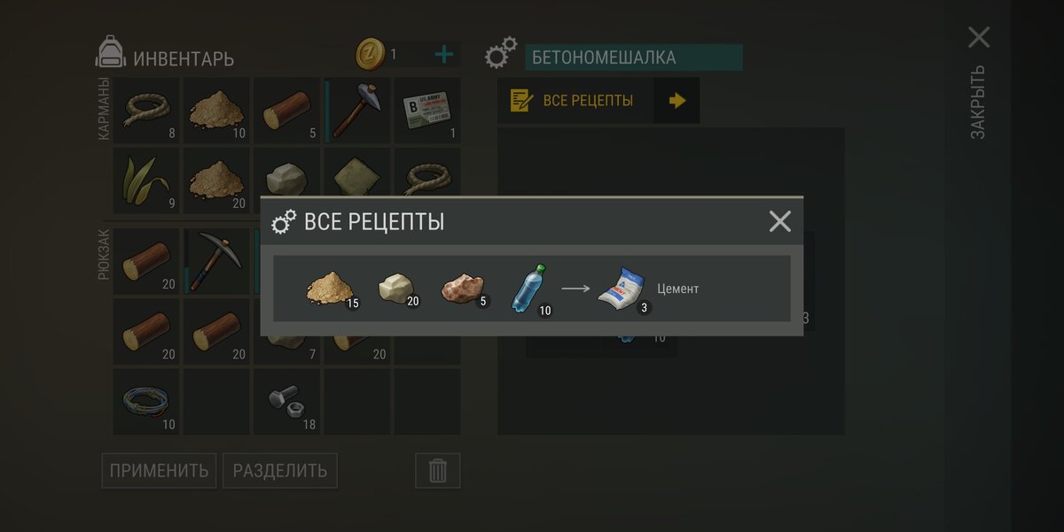This screenshot has height=532, width=1064.
Task: Close the Все рецепты popup
Action: (x=779, y=221)
